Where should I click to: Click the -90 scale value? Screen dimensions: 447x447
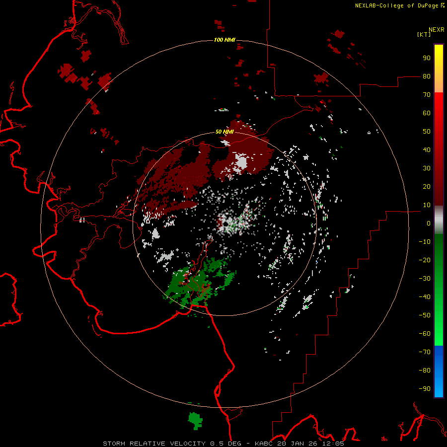(425, 389)
